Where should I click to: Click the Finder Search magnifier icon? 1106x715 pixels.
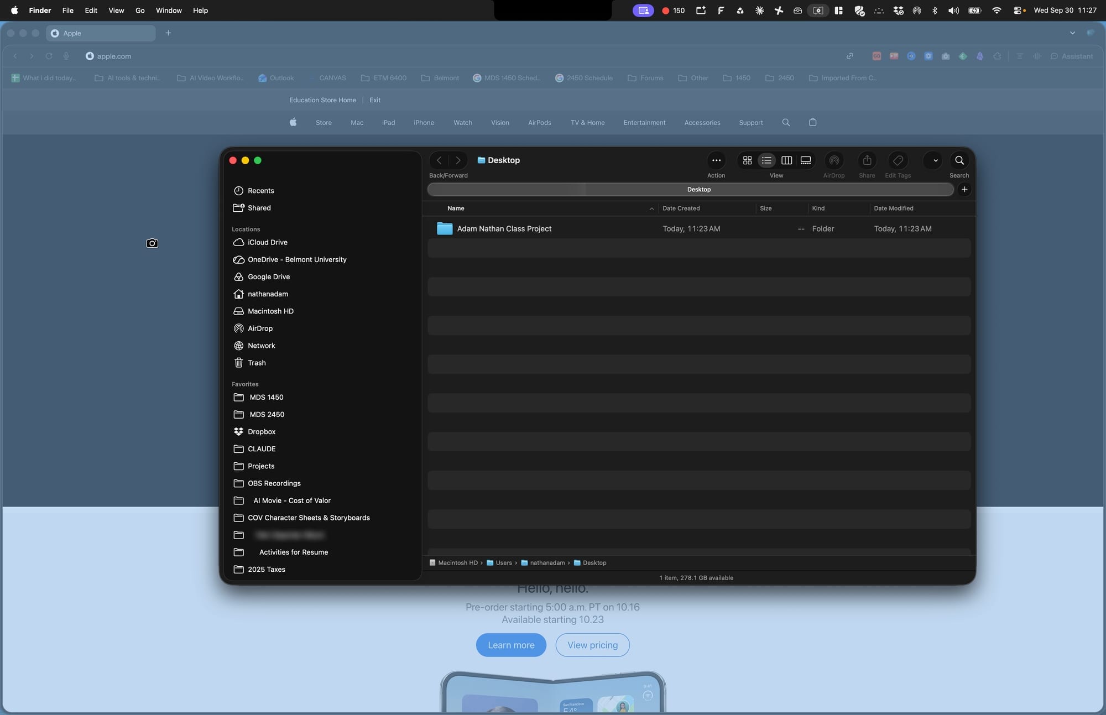pyautogui.click(x=959, y=160)
